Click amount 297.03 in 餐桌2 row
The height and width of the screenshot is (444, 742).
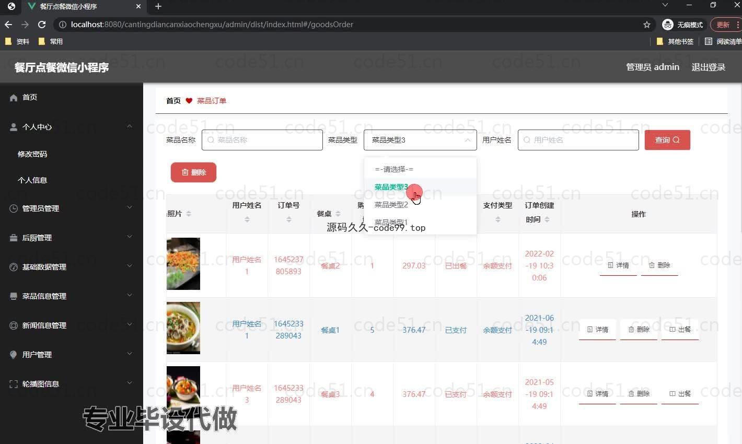414,266
